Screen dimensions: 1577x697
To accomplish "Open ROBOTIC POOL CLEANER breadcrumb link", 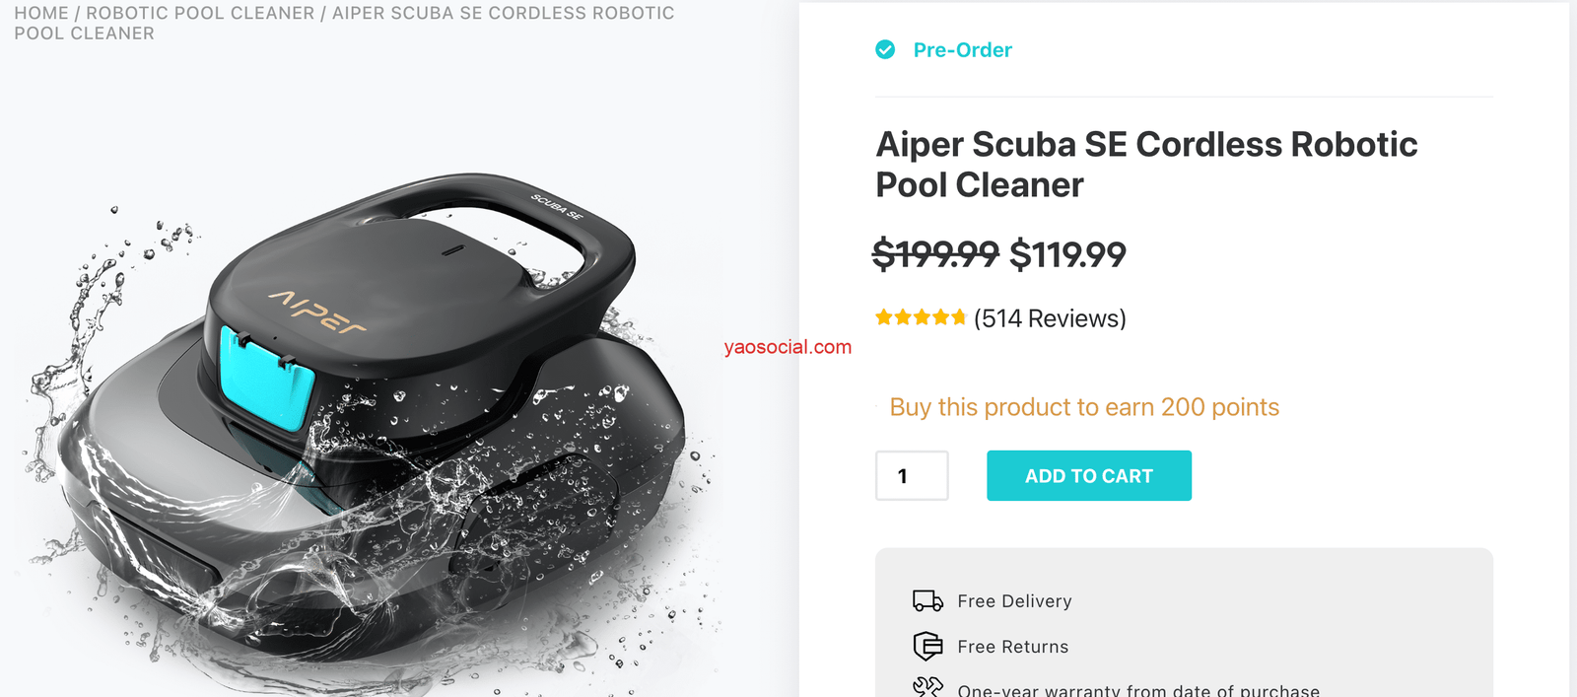I will (200, 13).
